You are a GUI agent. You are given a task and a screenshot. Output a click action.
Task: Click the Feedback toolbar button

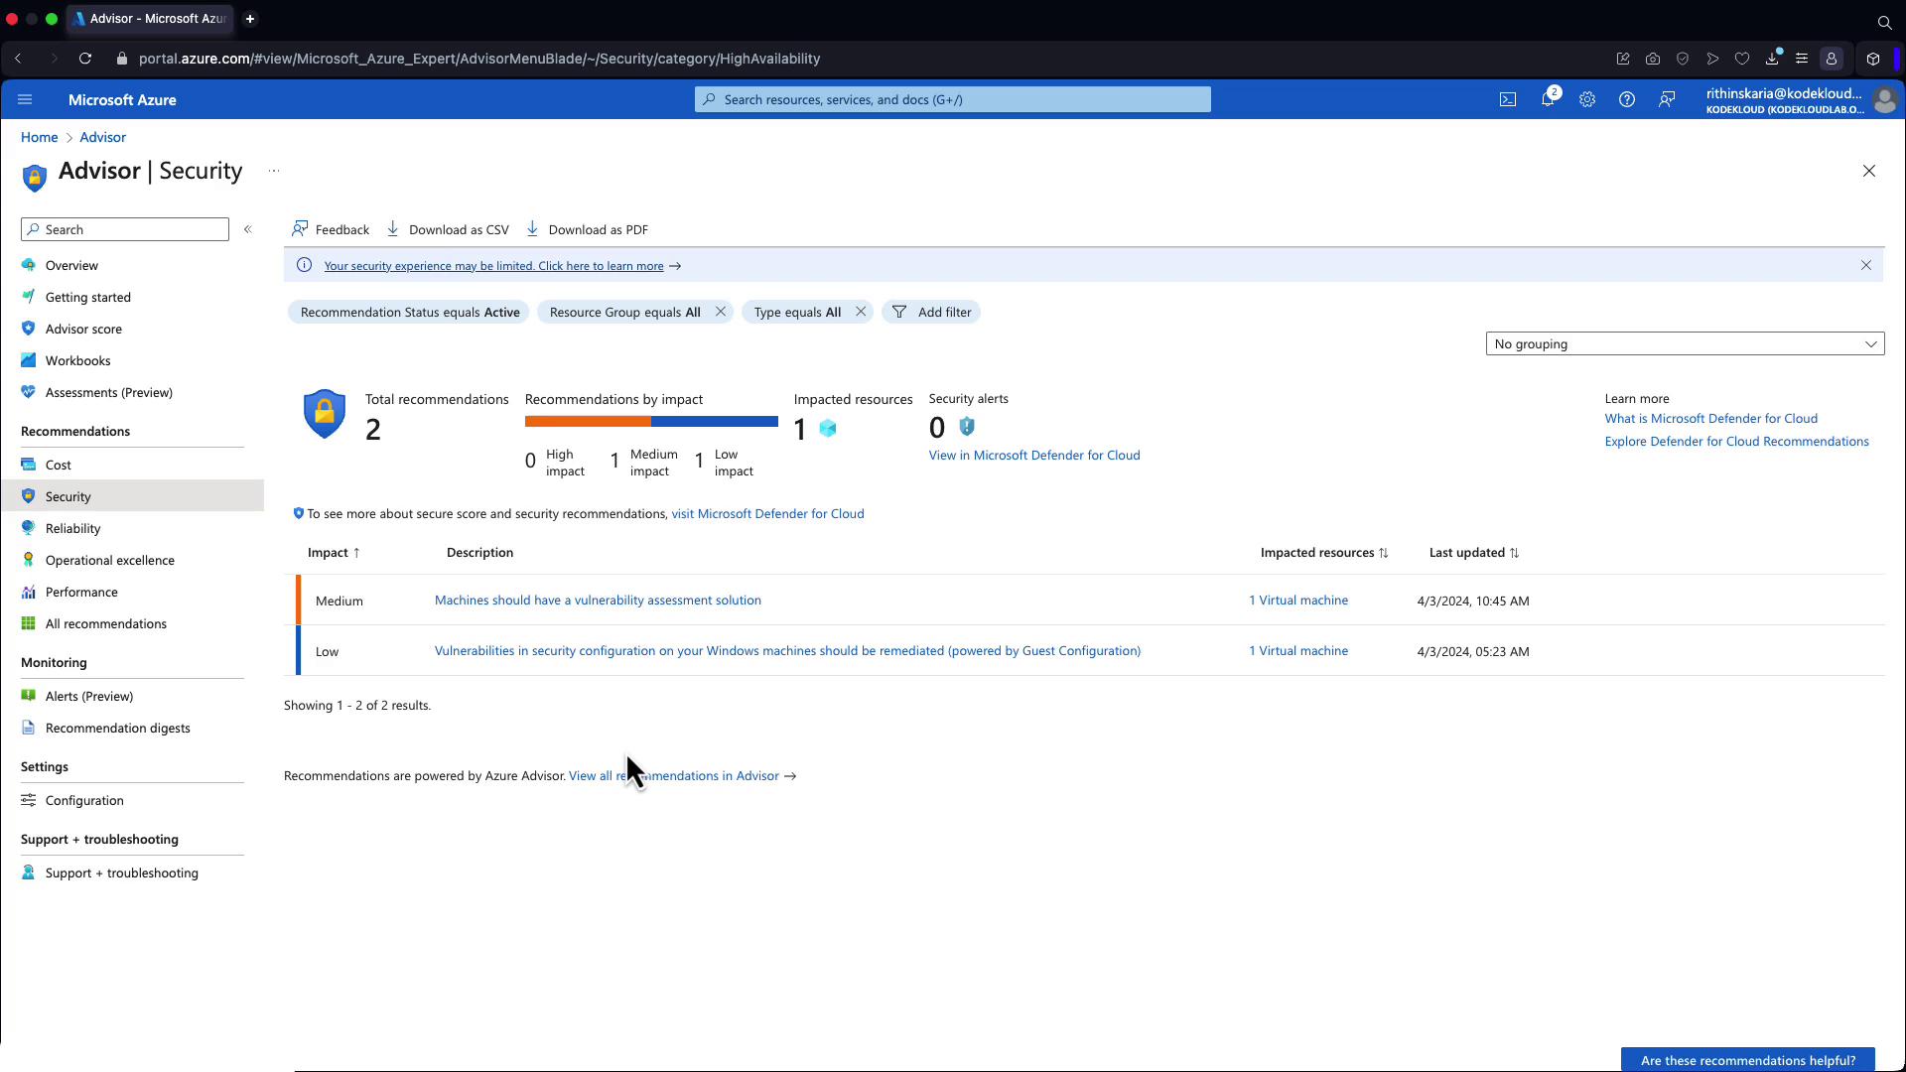[331, 229]
